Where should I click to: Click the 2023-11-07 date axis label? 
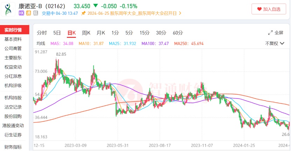point(202,145)
